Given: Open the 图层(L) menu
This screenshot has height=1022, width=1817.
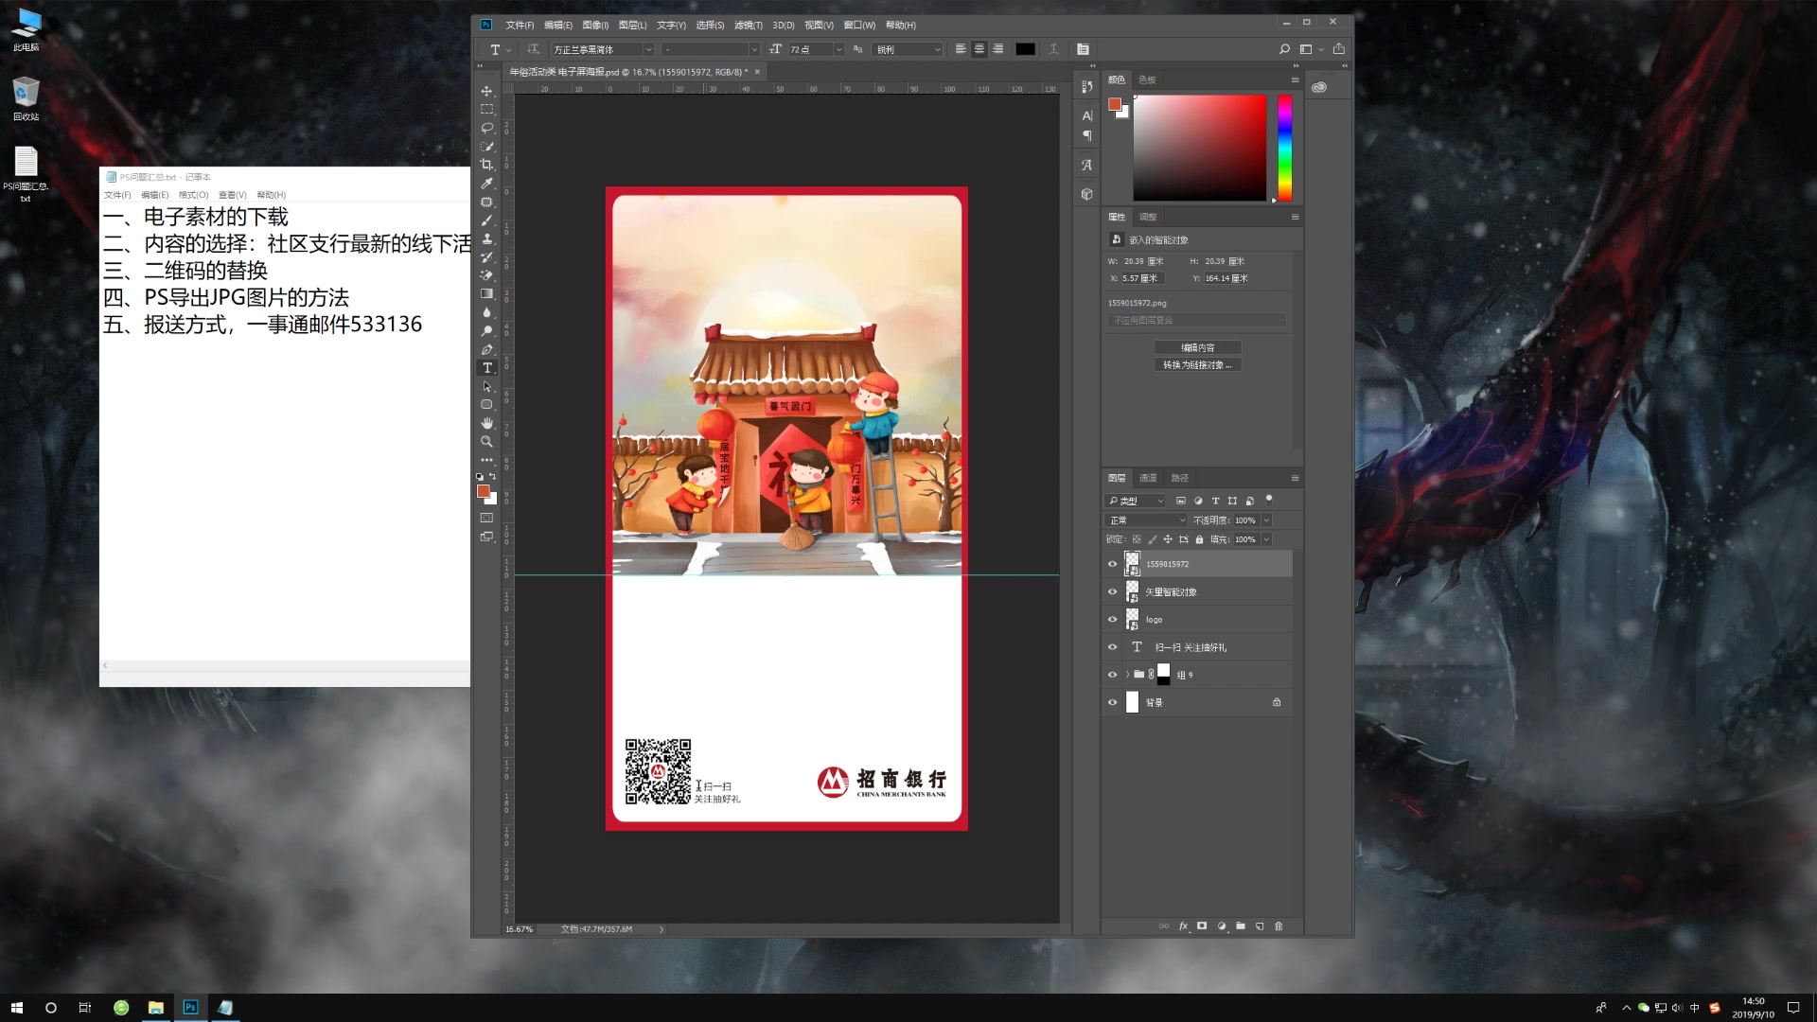Looking at the screenshot, I should 632,26.
